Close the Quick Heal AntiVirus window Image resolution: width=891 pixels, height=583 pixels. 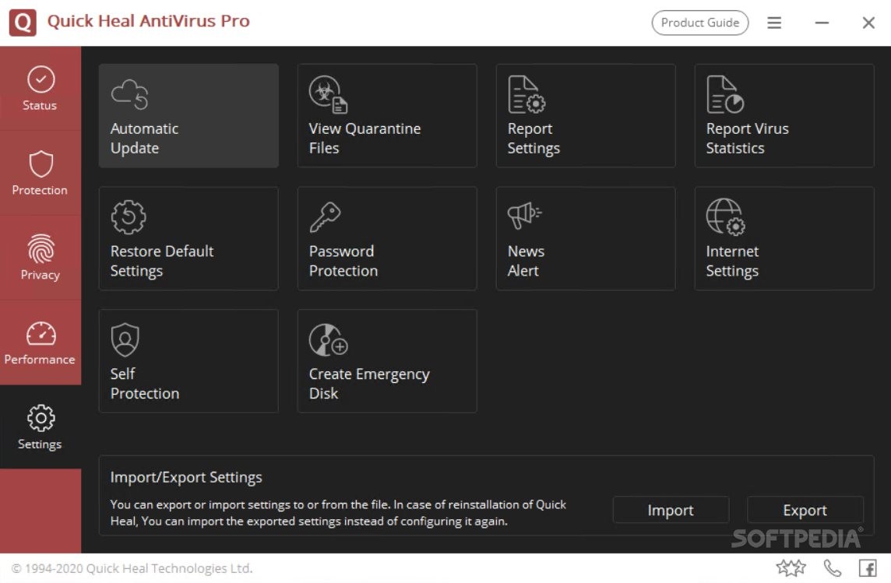tap(868, 23)
